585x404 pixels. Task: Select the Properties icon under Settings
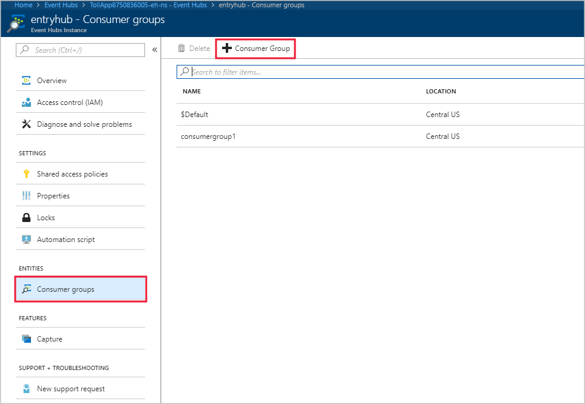26,195
